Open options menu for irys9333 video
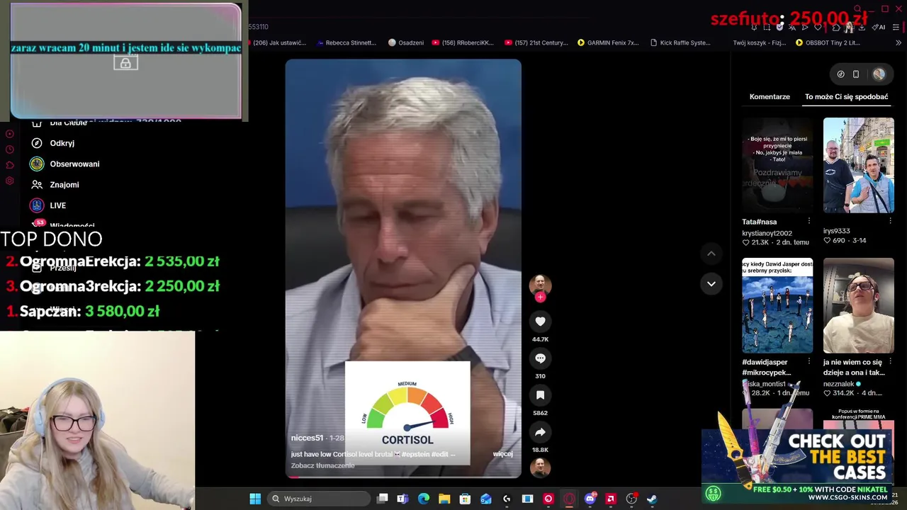907x510 pixels. tap(891, 221)
